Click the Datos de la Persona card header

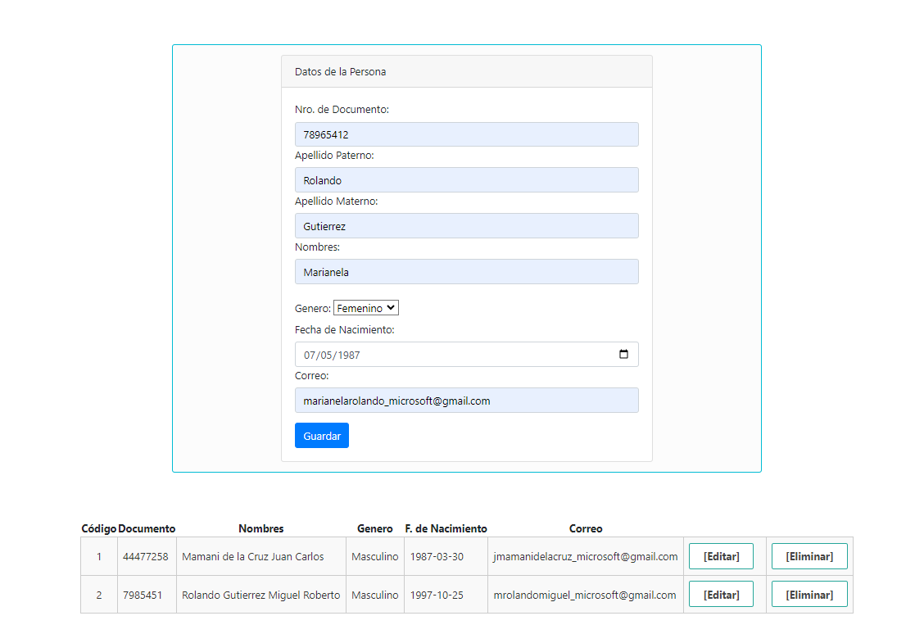(x=466, y=72)
